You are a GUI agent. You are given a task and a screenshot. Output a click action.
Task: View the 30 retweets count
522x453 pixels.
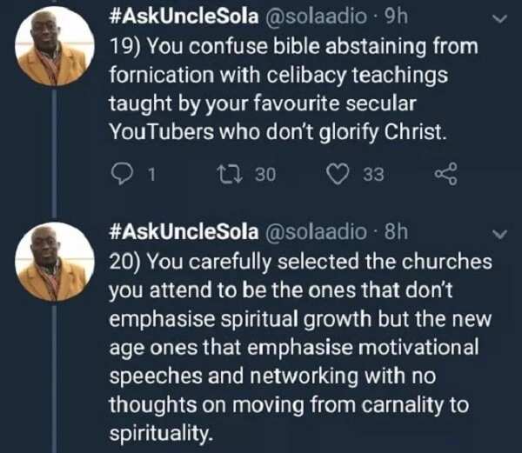pyautogui.click(x=265, y=174)
